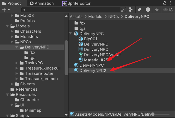
Task: Navigate to NPCs in the breadcrumb
Action: [x=114, y=17]
